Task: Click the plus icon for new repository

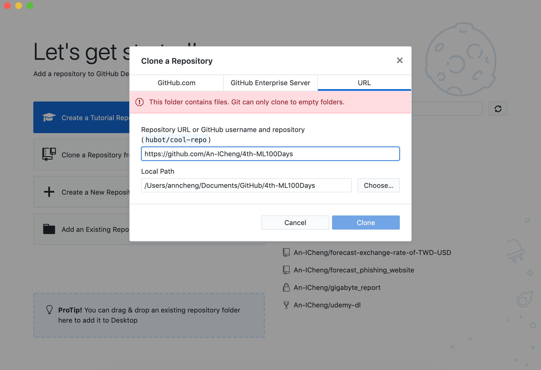Action: [x=49, y=192]
